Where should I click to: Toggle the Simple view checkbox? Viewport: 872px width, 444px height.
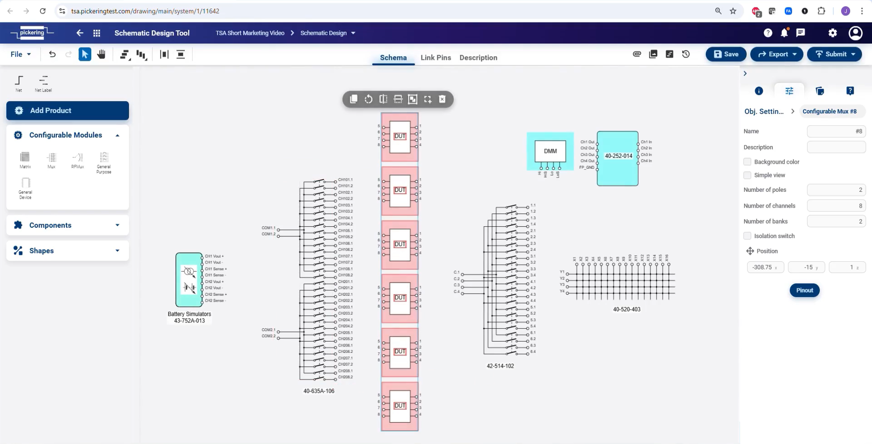tap(747, 175)
